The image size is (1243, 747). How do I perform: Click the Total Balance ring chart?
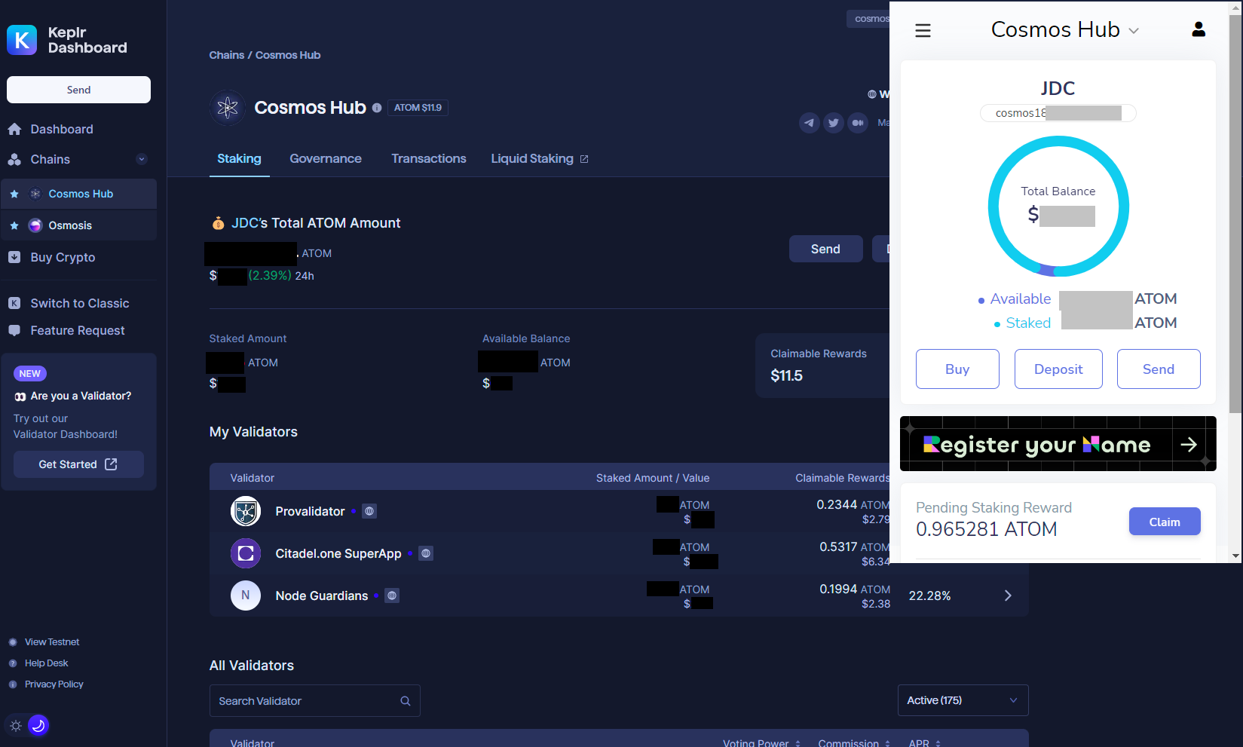pos(1058,206)
